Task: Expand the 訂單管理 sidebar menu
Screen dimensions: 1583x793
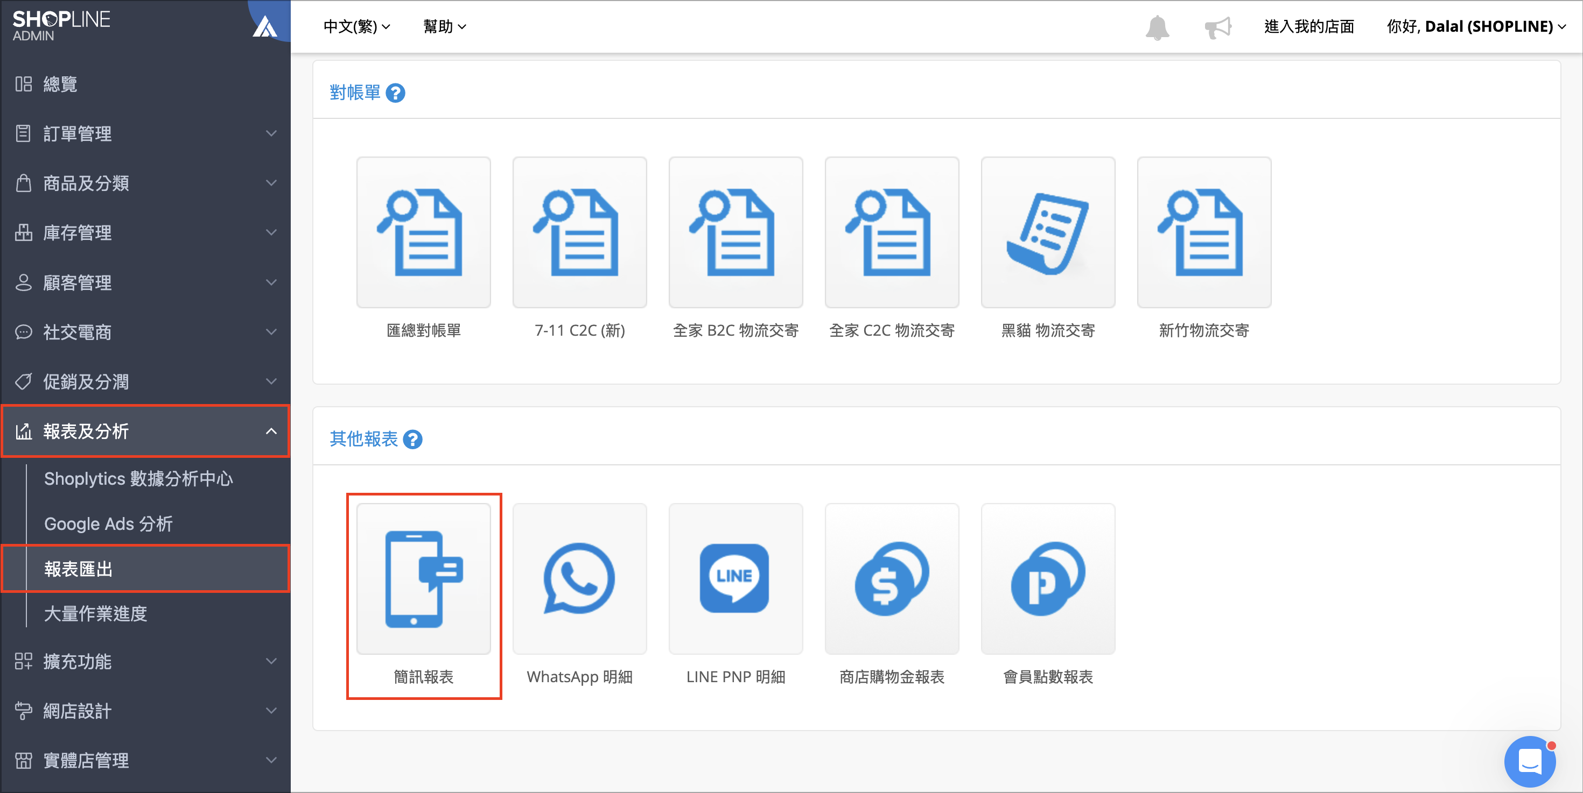Action: click(145, 133)
